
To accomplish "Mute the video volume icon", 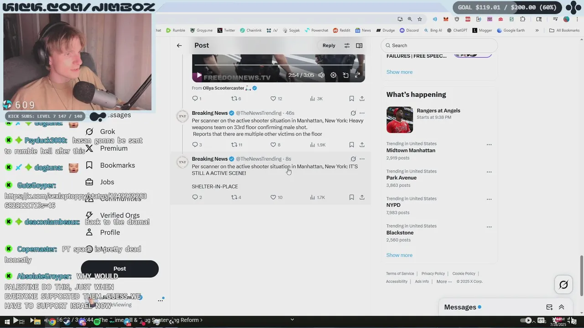I will coord(321,75).
